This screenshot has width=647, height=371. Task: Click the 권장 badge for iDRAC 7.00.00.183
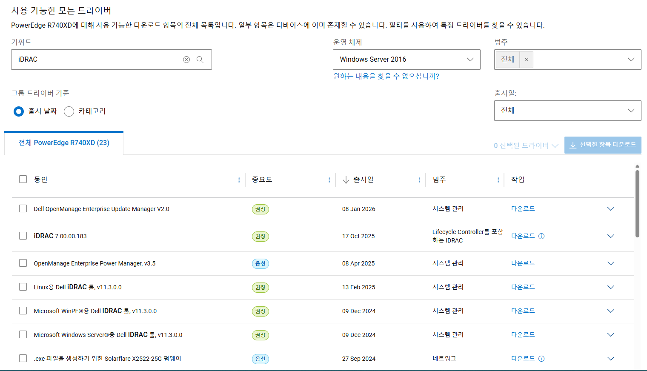tap(260, 237)
